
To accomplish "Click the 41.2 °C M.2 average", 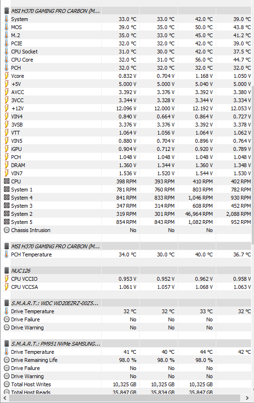I will tap(242, 35).
